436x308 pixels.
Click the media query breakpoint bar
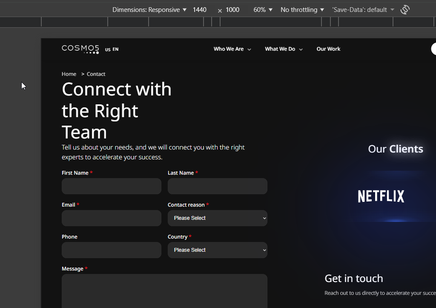tap(218, 22)
